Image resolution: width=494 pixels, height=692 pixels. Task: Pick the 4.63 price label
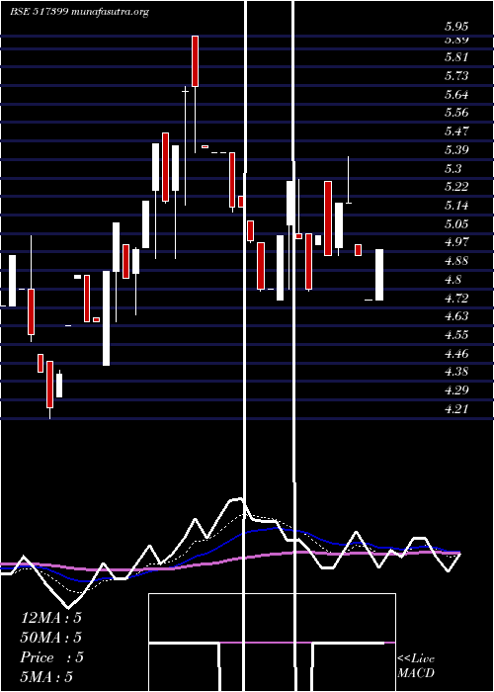coord(456,316)
